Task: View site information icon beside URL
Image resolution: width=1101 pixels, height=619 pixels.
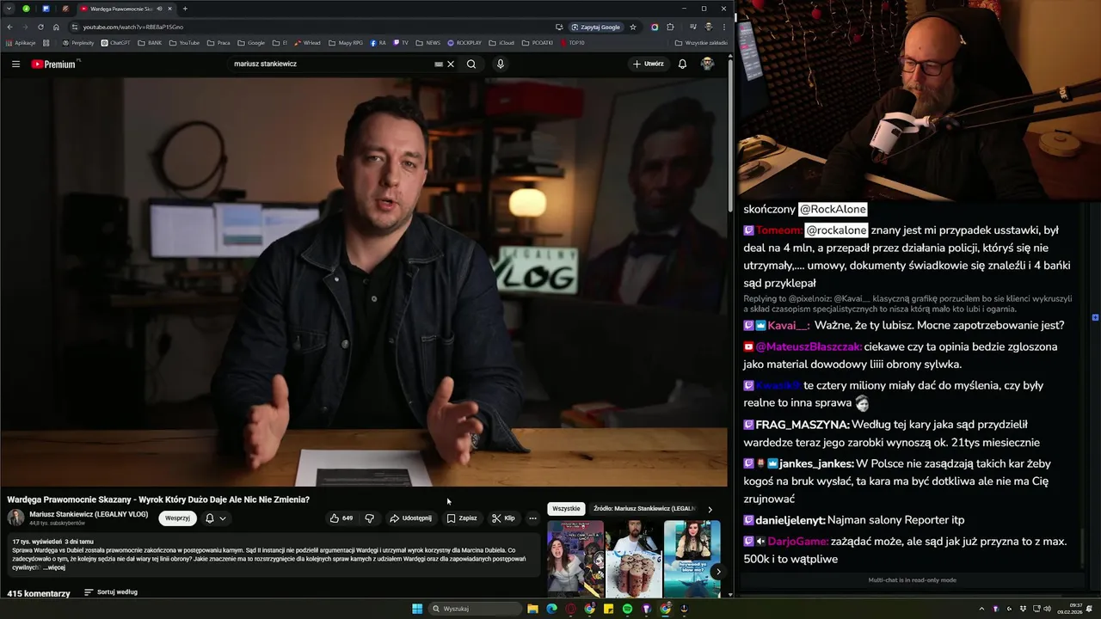Action: click(75, 27)
